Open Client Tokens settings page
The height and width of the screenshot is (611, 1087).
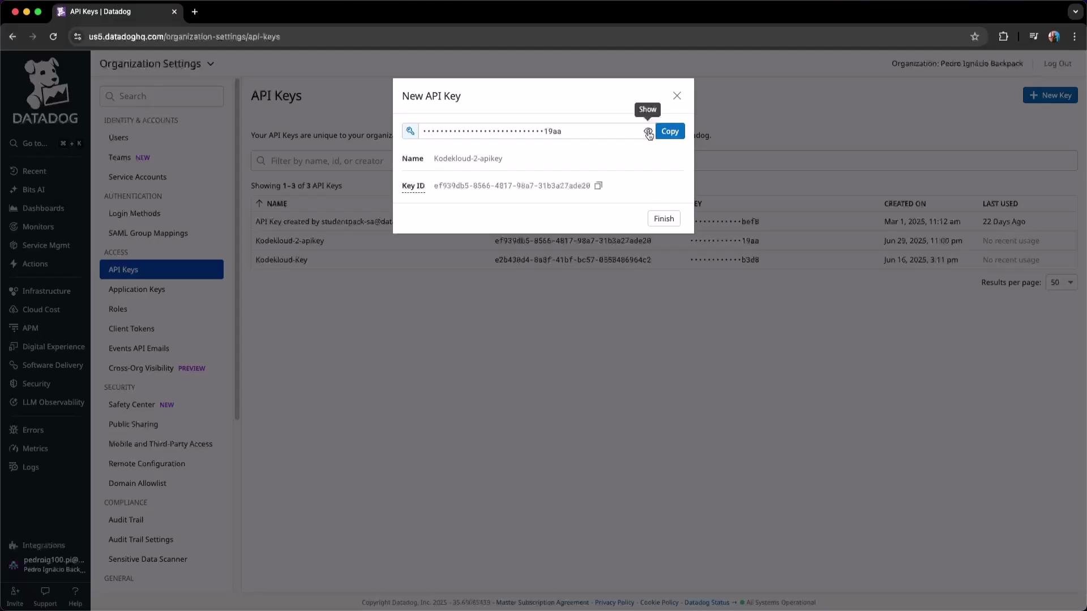[x=131, y=329]
